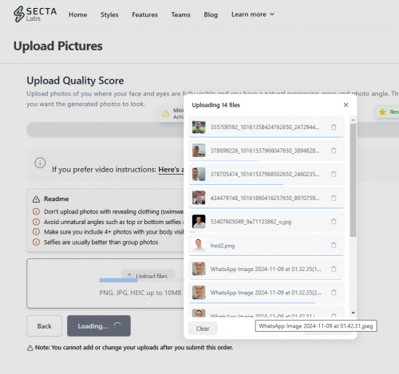Open the Styles page
Screen dimensions: 399x374
[x=109, y=14]
